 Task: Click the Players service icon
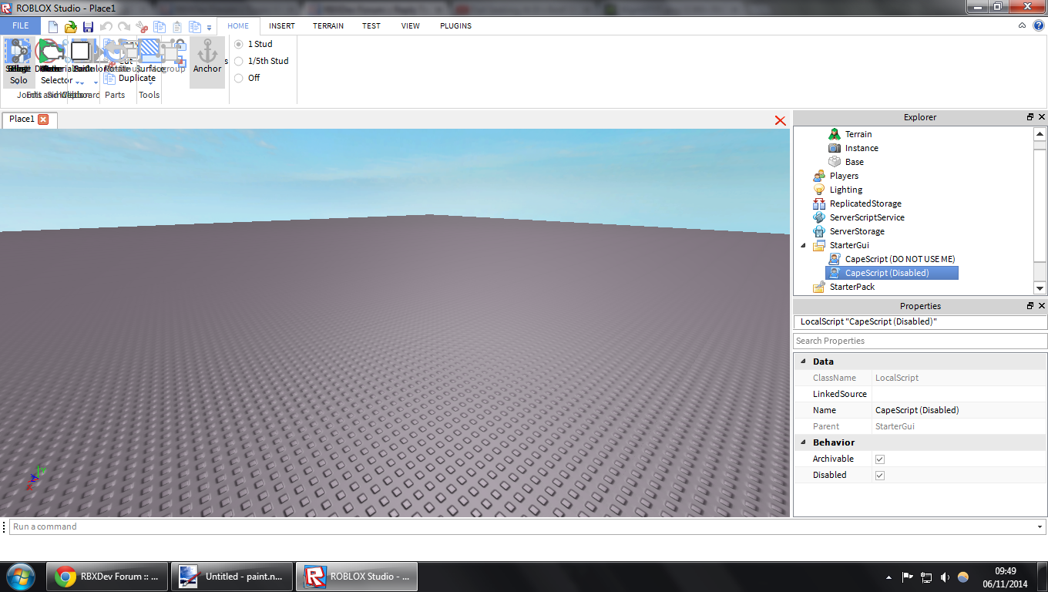(x=819, y=176)
